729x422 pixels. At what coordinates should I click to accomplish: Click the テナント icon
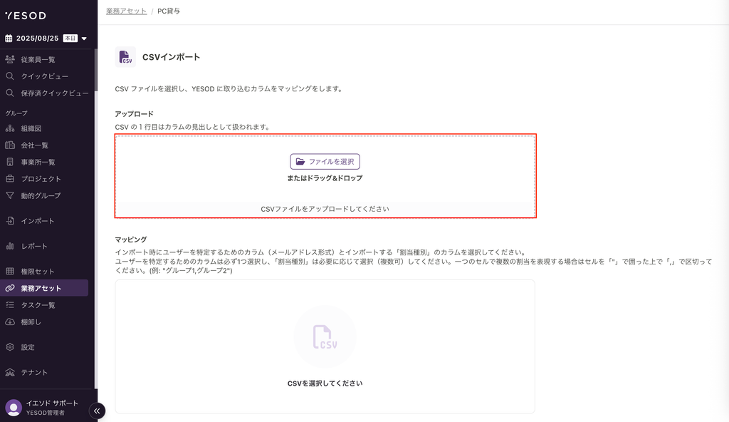10,372
